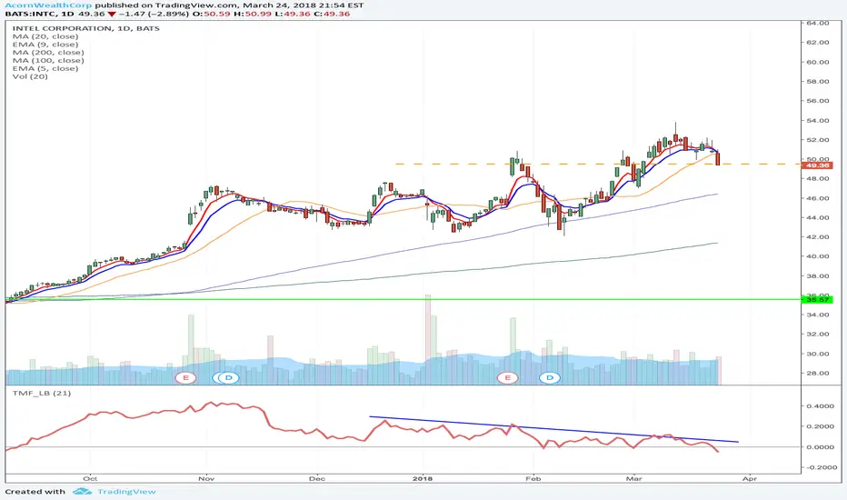Image resolution: width=847 pixels, height=500 pixels.
Task: Click the TMF_LB (21) indicator label
Action: (42, 393)
